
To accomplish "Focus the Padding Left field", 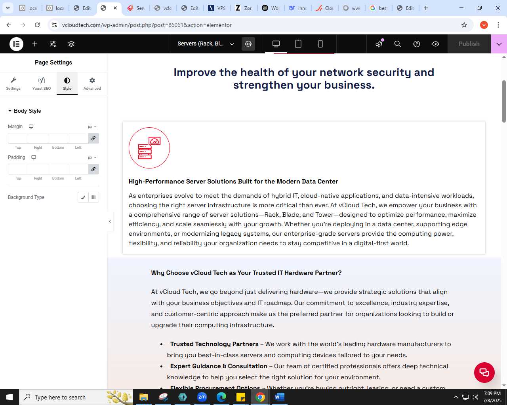I will coord(78,169).
